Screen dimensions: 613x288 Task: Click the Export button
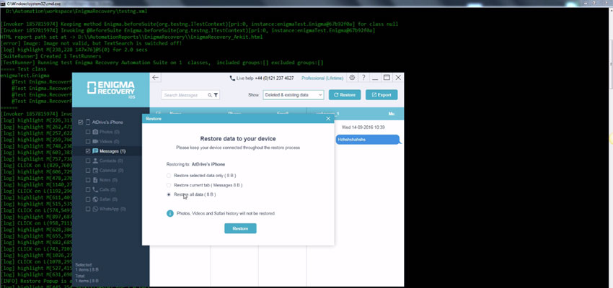coord(382,95)
